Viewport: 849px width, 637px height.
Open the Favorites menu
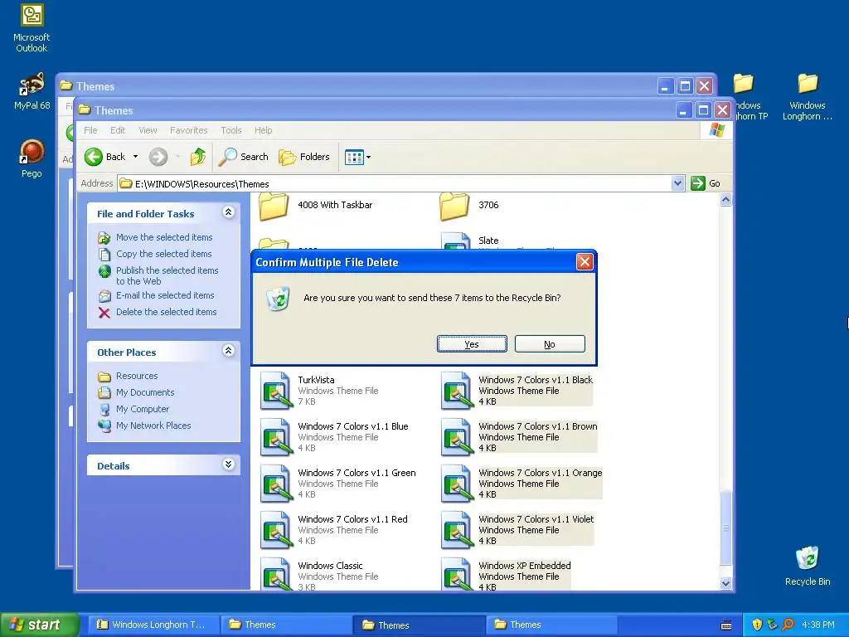click(188, 130)
